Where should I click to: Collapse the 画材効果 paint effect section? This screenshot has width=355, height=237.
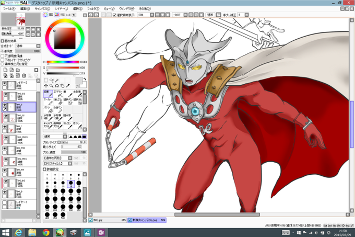pos(2,41)
